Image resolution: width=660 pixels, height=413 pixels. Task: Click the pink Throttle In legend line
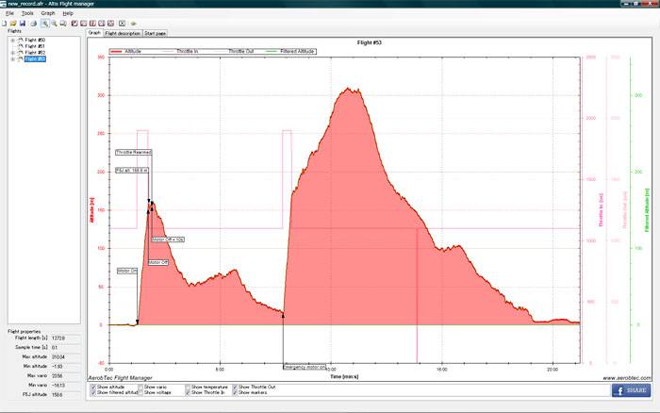pos(168,51)
